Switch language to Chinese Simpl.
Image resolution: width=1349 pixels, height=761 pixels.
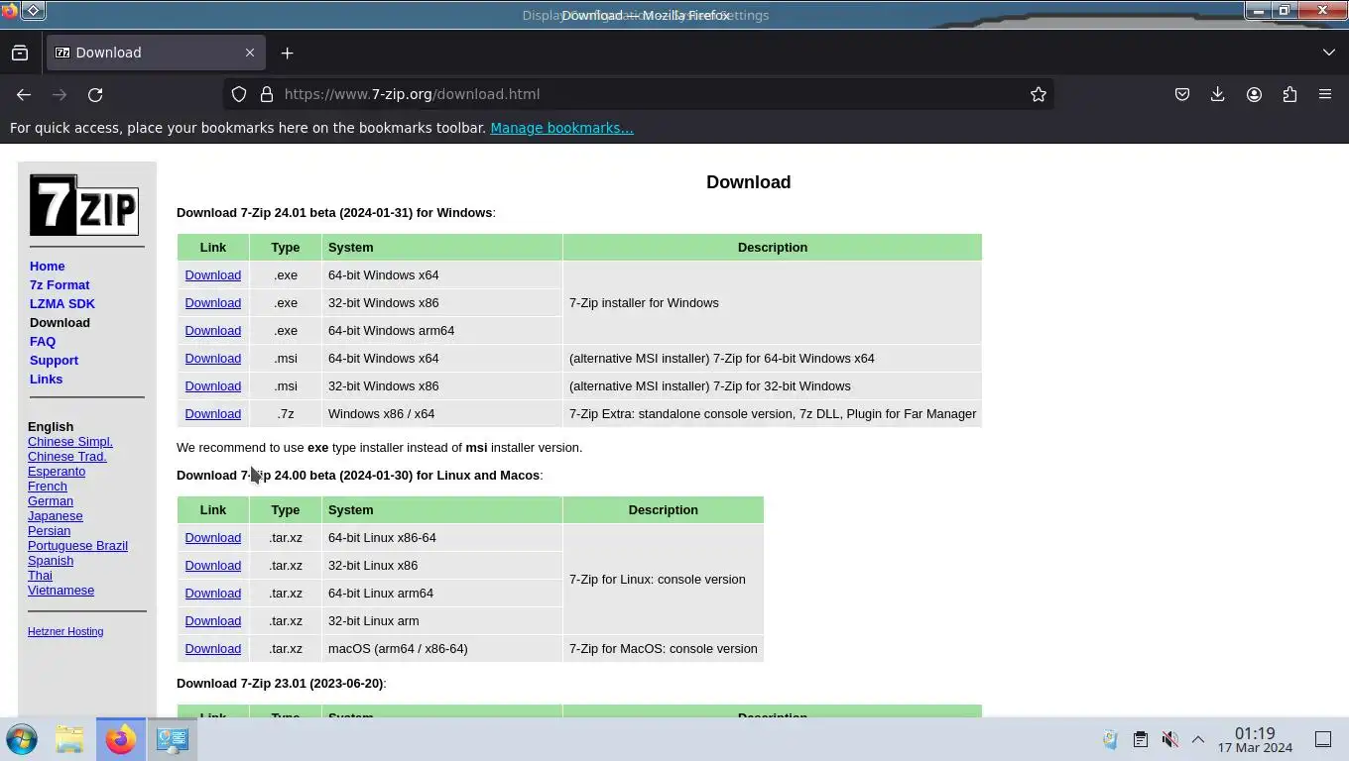tap(70, 441)
